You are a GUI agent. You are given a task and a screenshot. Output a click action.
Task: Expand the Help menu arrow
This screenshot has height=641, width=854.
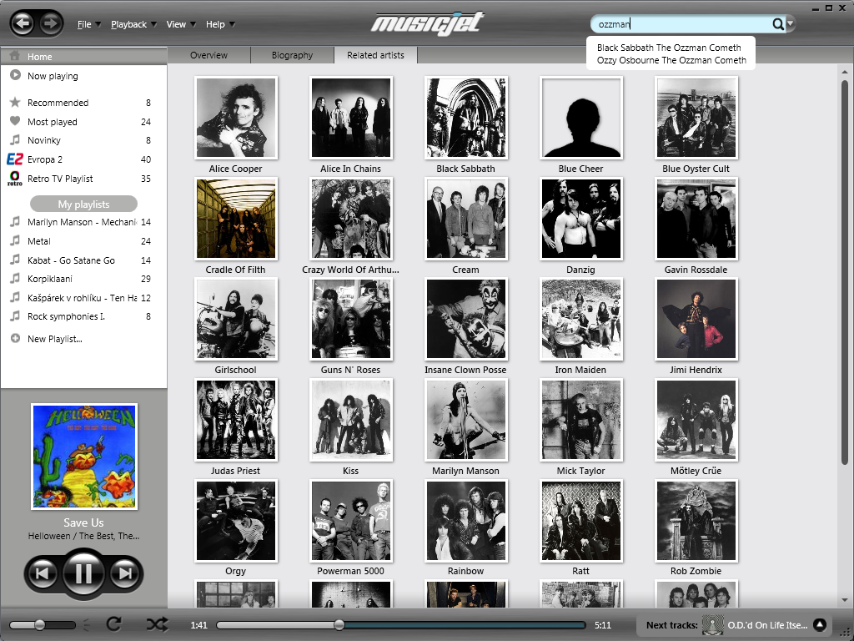232,24
